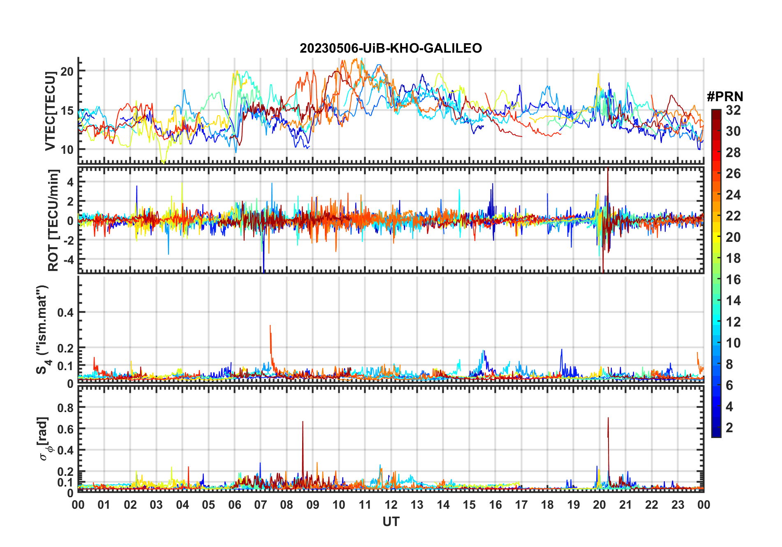Select colorbar tick label 2
782x547 pixels.
pyautogui.click(x=729, y=428)
